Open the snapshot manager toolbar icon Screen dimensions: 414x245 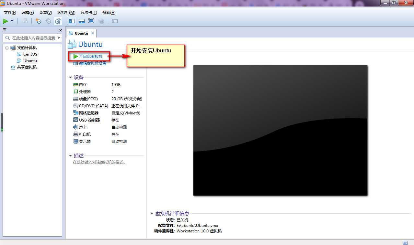[58, 21]
